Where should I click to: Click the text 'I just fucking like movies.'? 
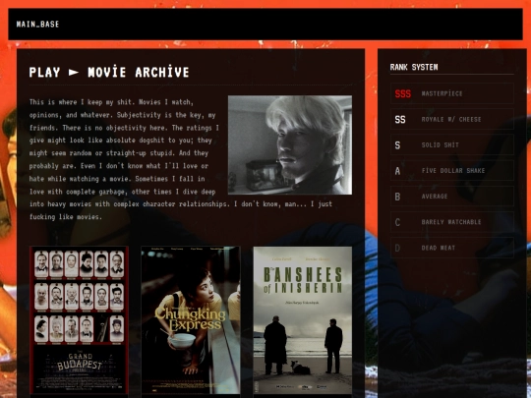point(181,210)
